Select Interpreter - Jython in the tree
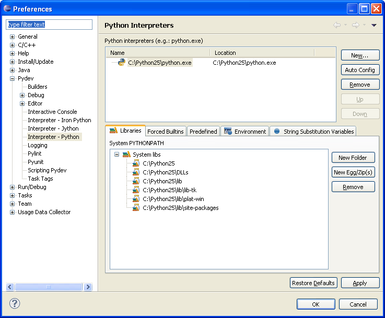Image resolution: width=385 pixels, height=318 pixels. click(x=53, y=128)
